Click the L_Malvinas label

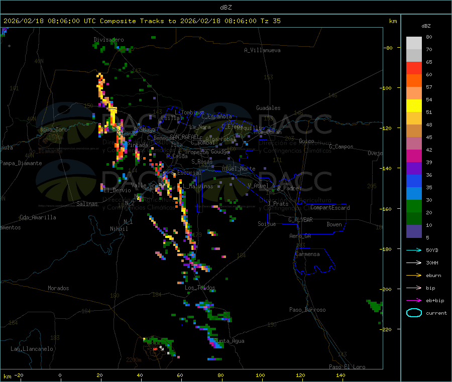[x=198, y=186]
